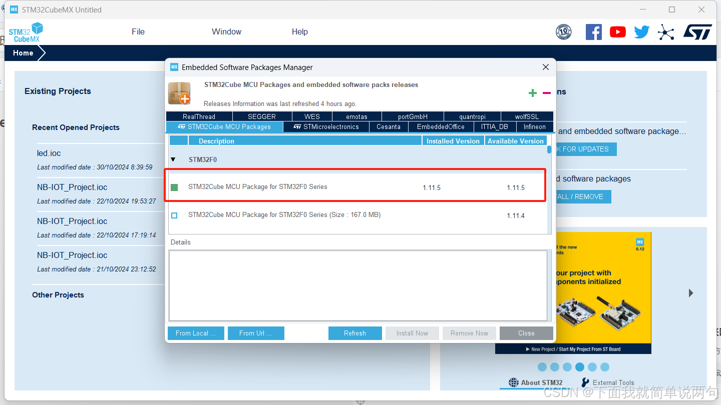Select the fourth highlighted carousel dot
Image resolution: width=721 pixels, height=405 pixels.
click(580, 367)
